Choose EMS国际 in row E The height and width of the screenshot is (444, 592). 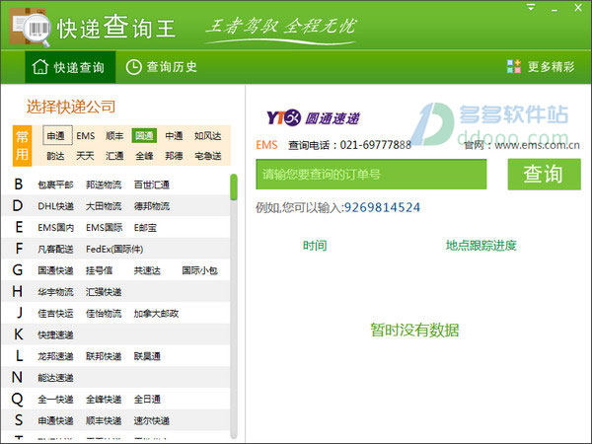tap(105, 228)
